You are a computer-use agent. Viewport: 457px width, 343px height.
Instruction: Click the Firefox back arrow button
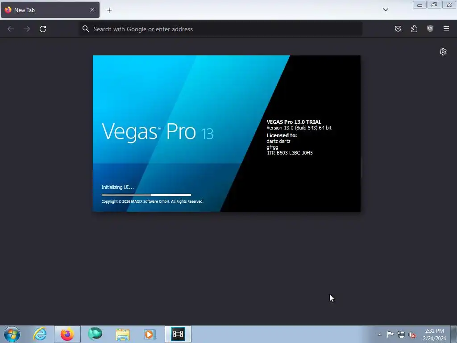point(11,29)
